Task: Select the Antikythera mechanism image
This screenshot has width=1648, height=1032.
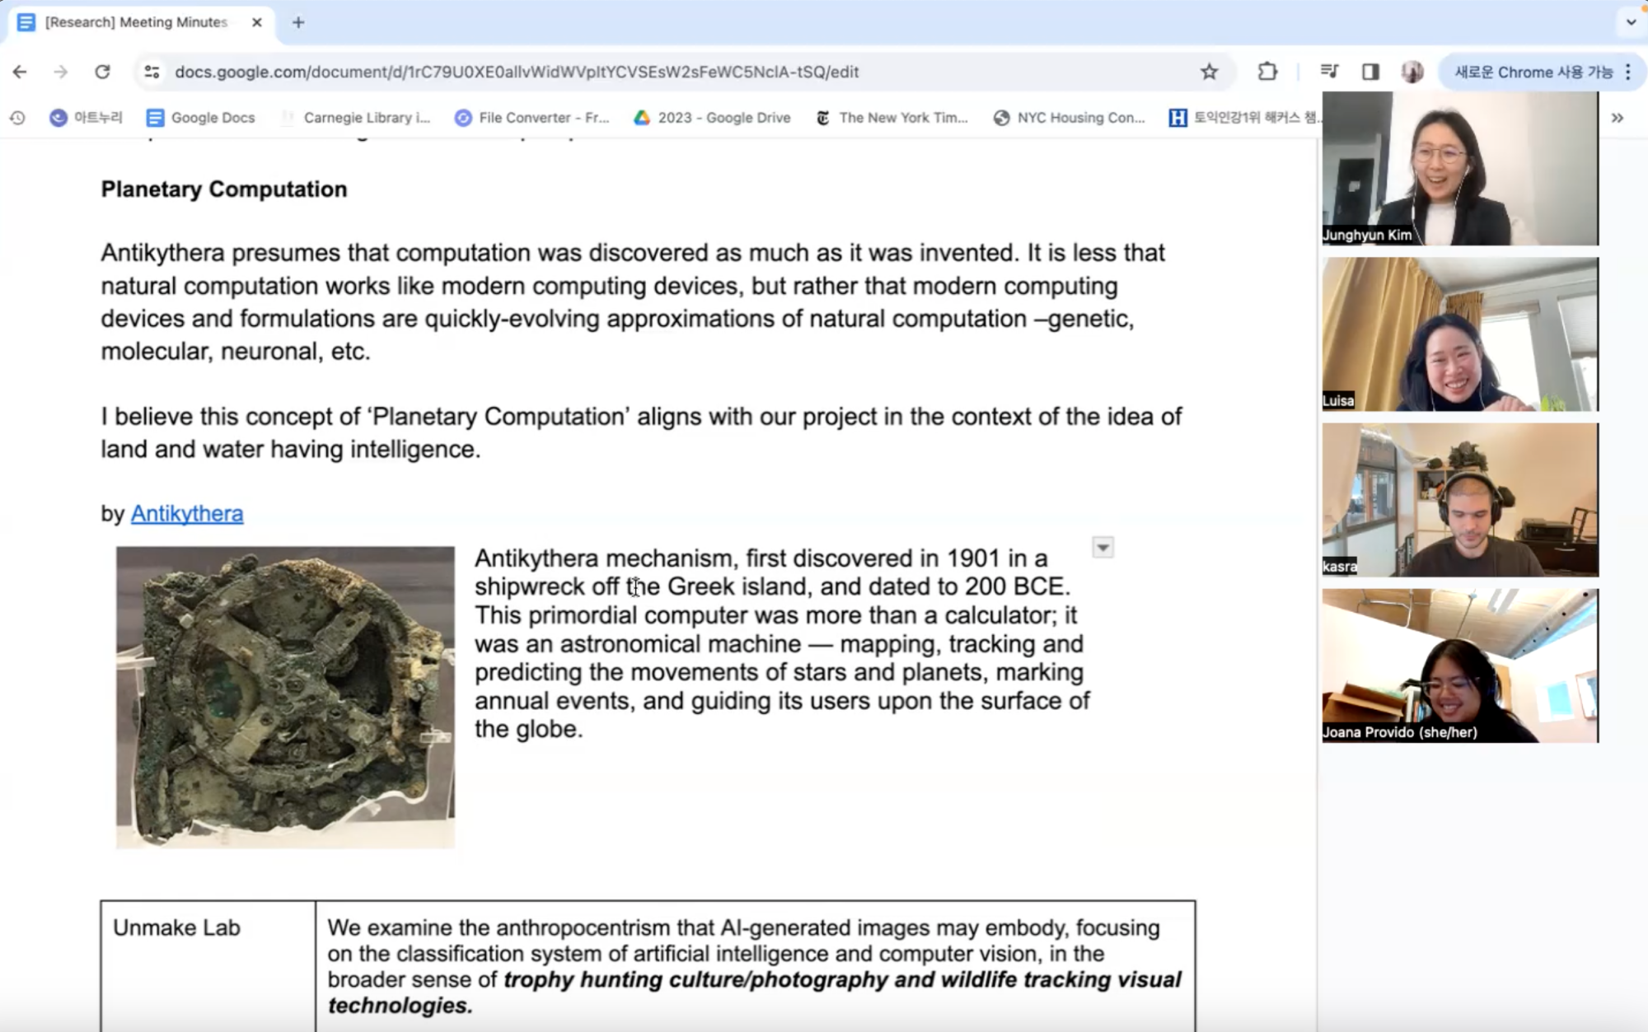Action: (285, 697)
